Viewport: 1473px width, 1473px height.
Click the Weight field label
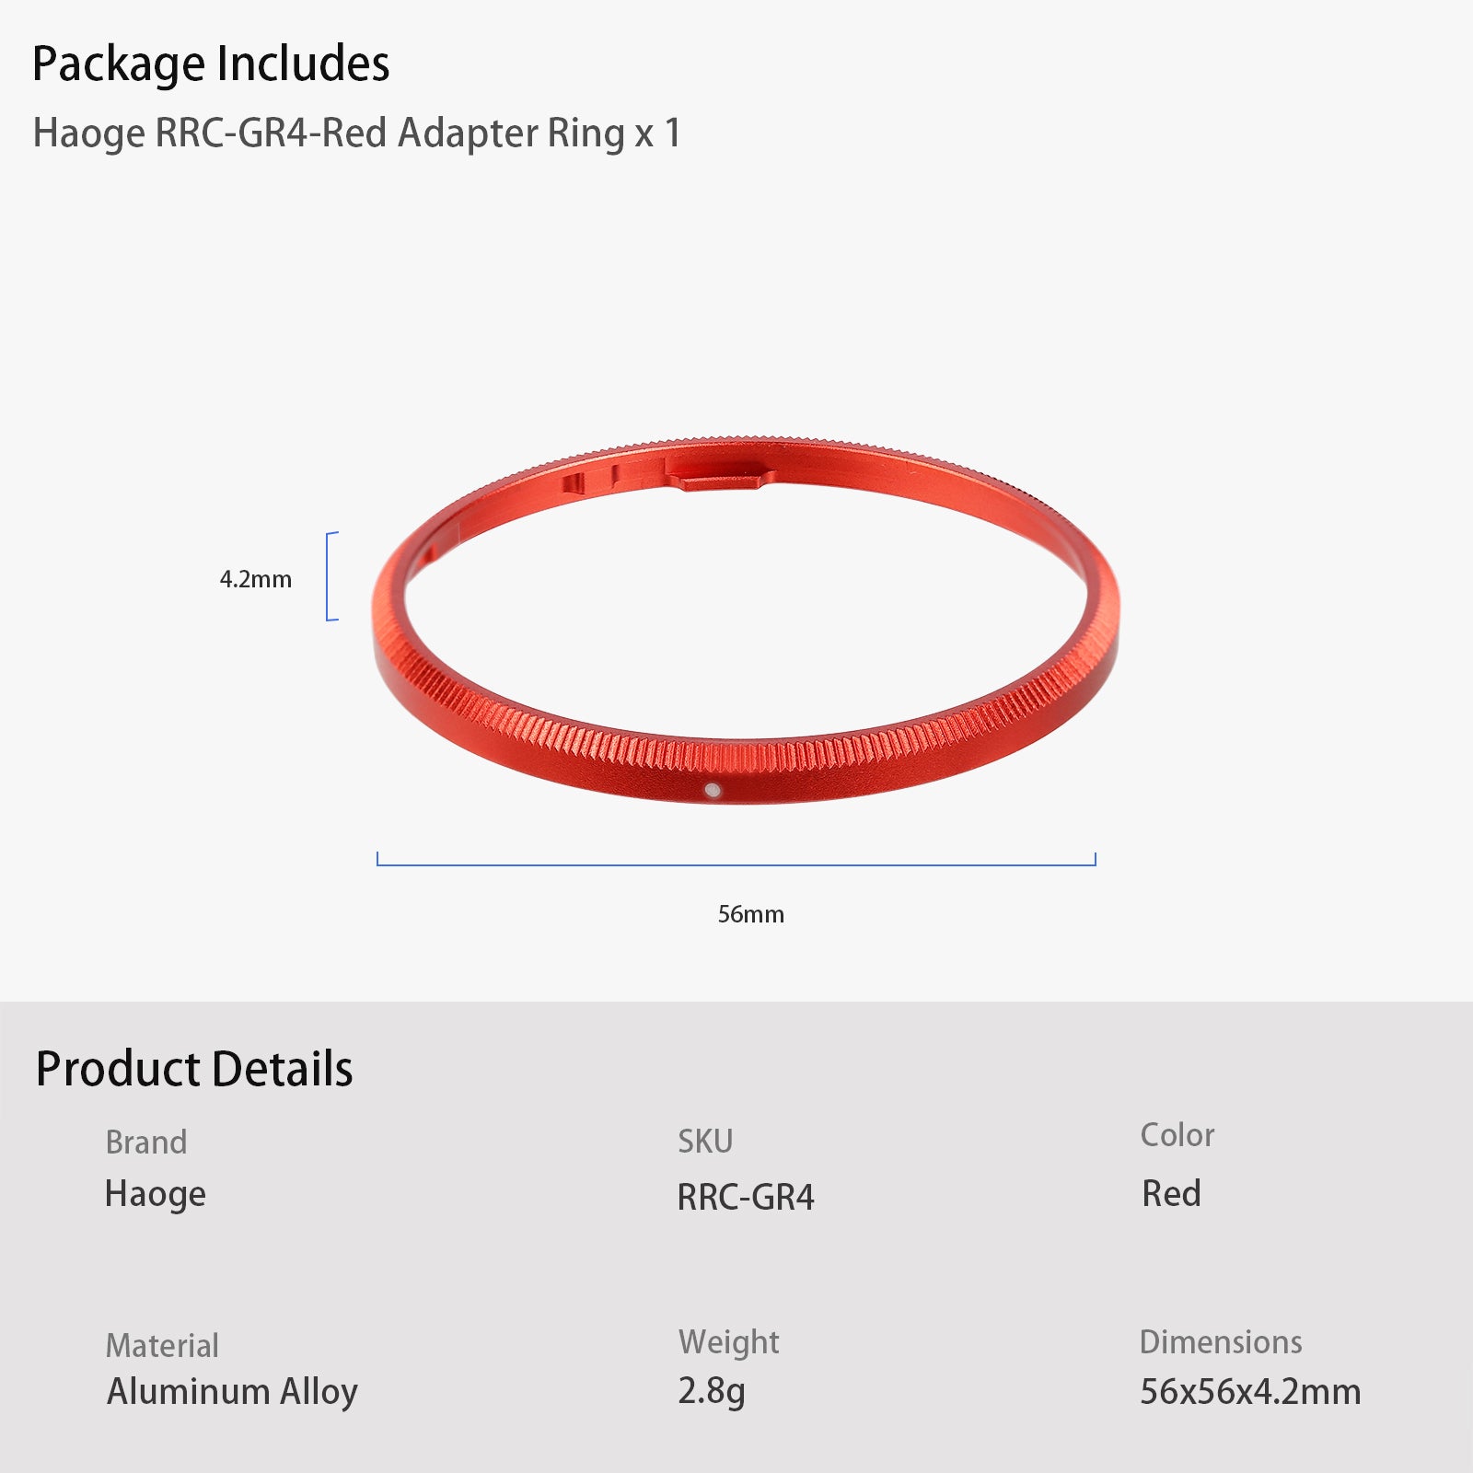coord(728,1342)
